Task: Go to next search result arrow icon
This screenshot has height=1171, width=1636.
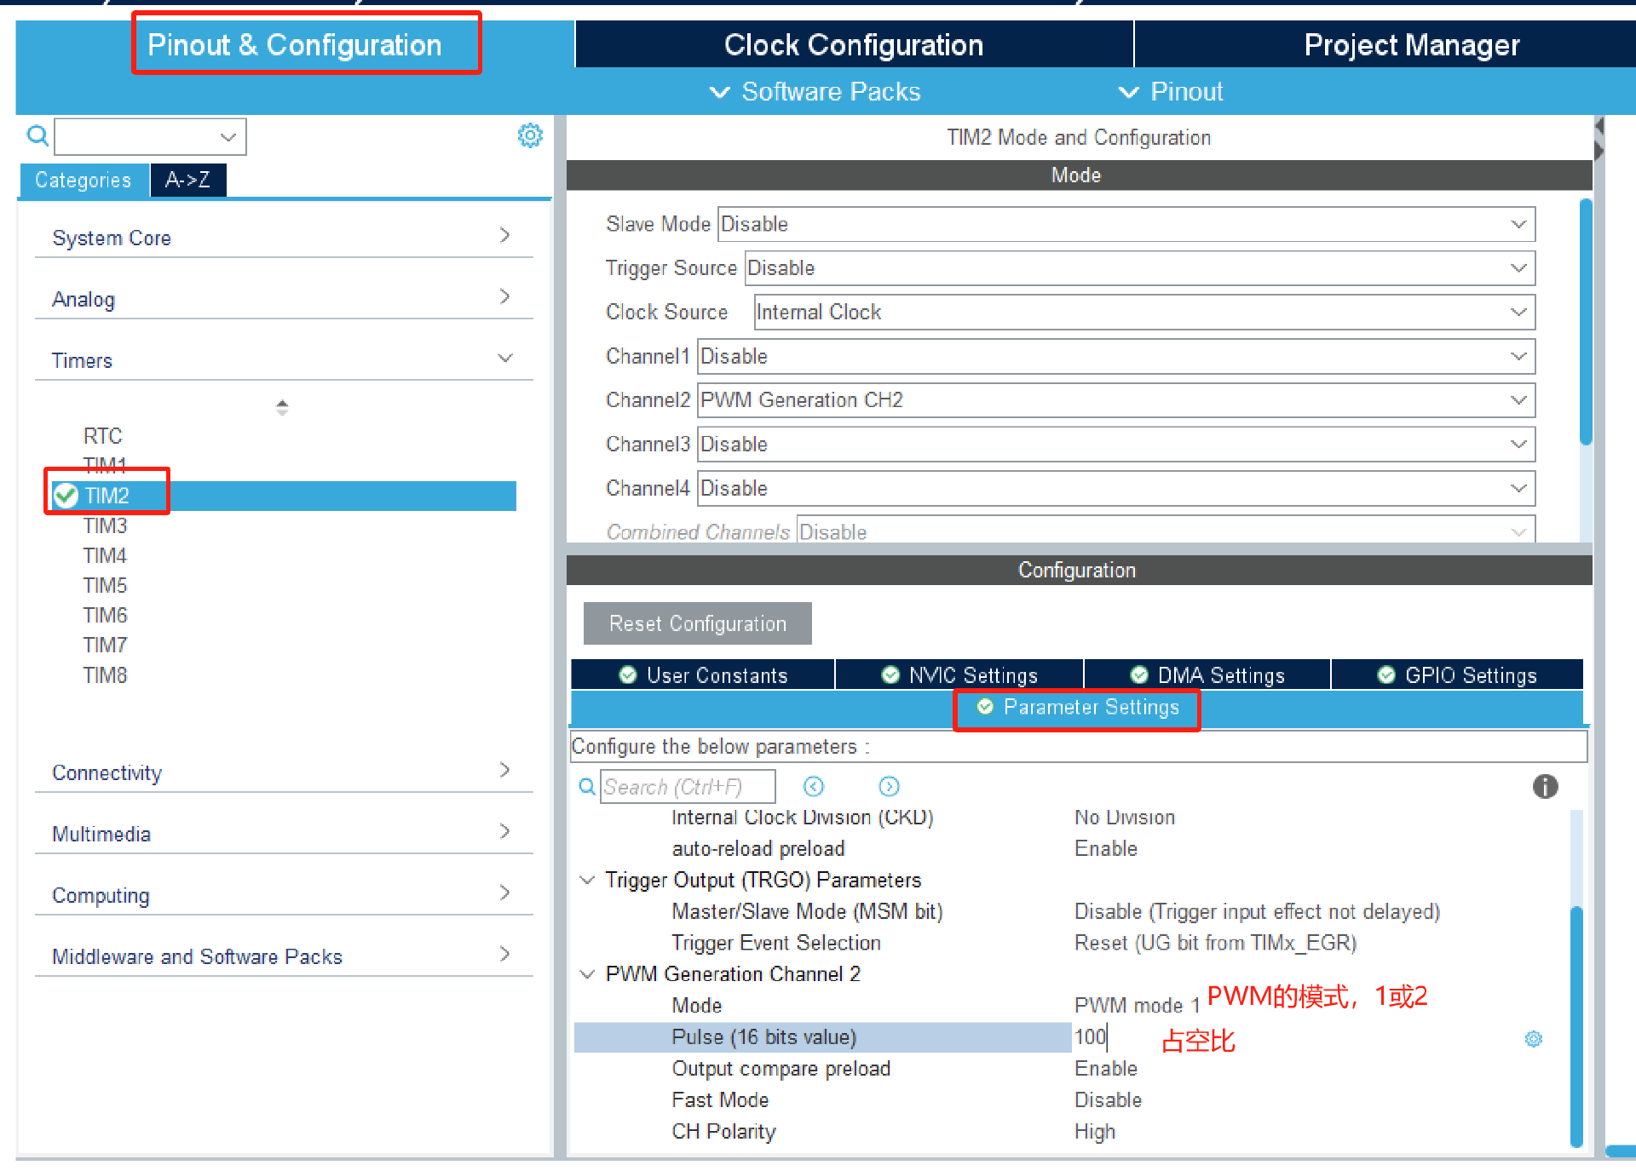Action: pyautogui.click(x=889, y=786)
